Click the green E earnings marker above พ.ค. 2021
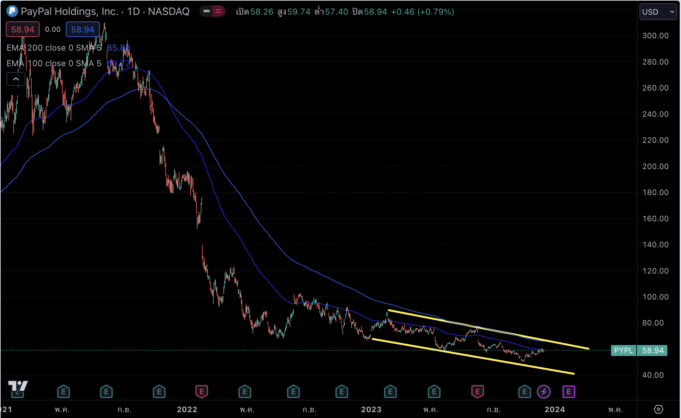 64,392
